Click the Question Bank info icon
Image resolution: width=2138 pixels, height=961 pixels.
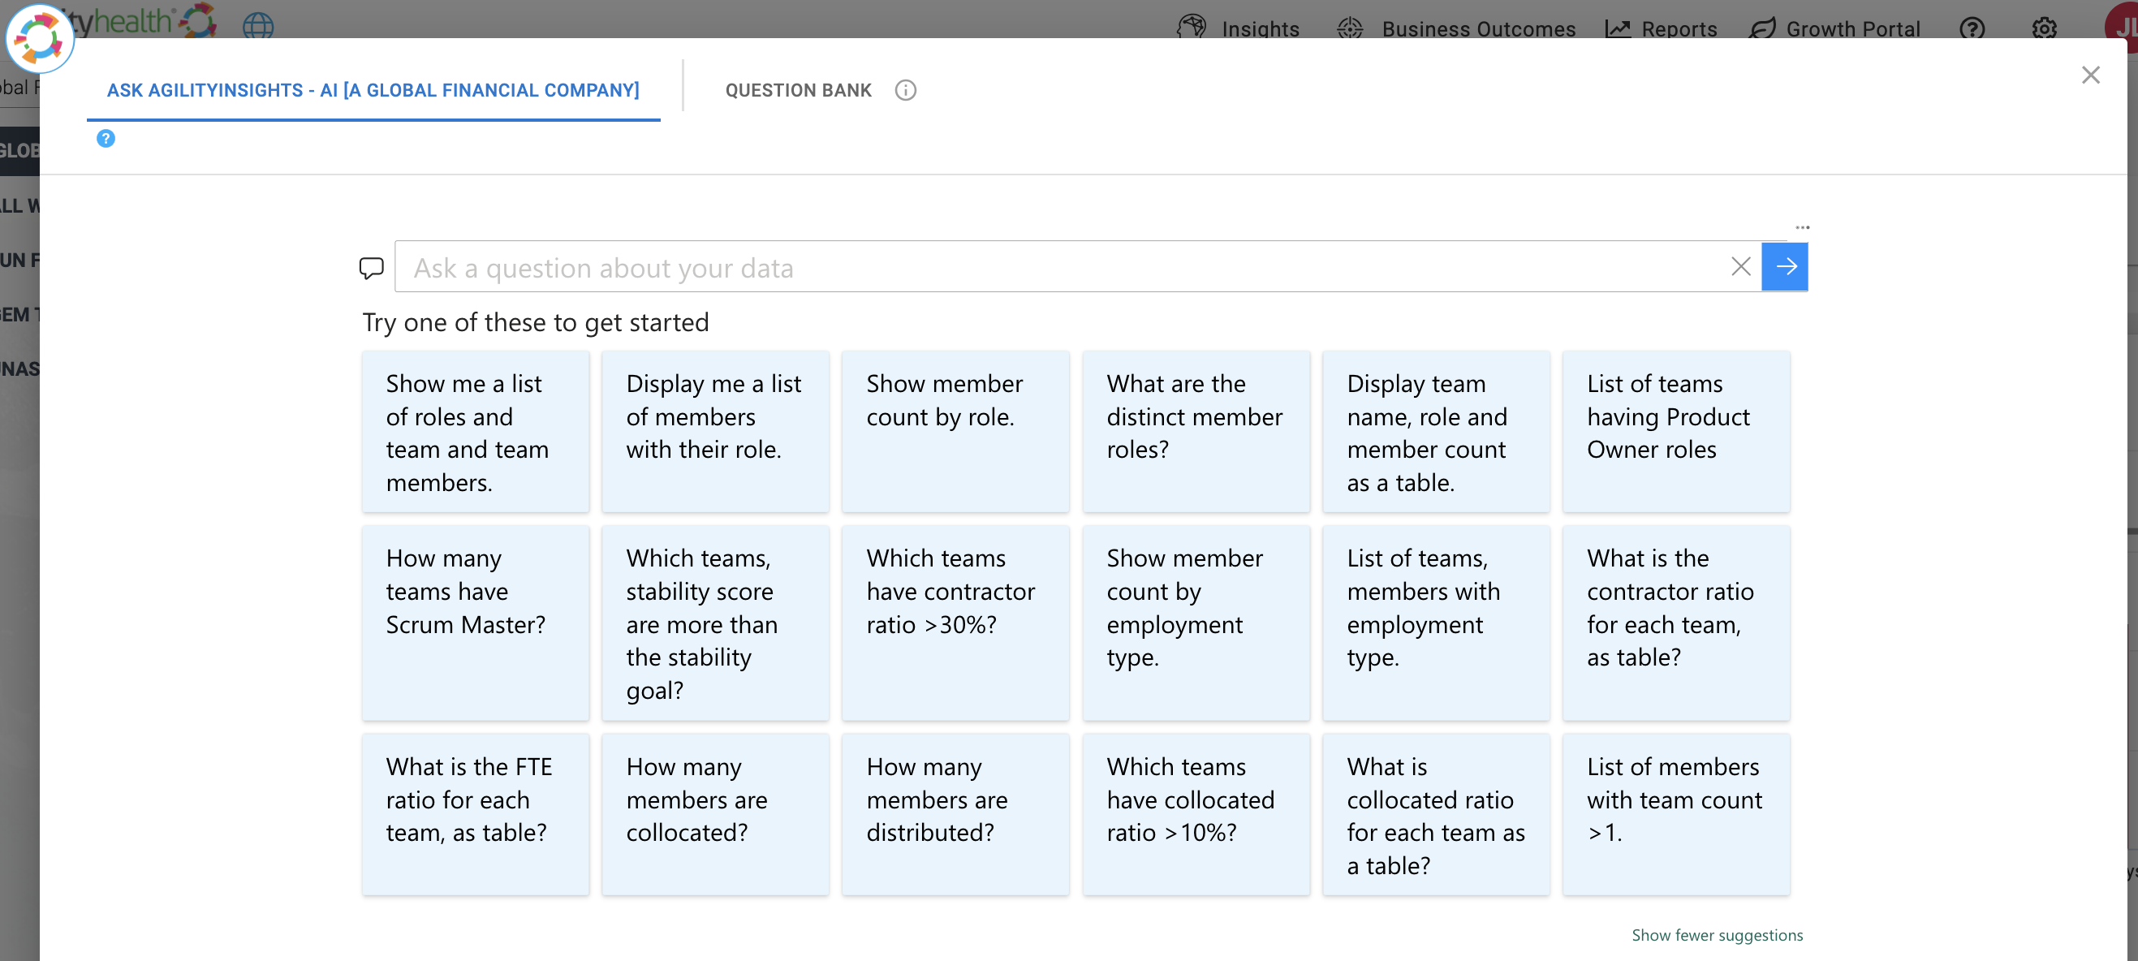point(906,89)
